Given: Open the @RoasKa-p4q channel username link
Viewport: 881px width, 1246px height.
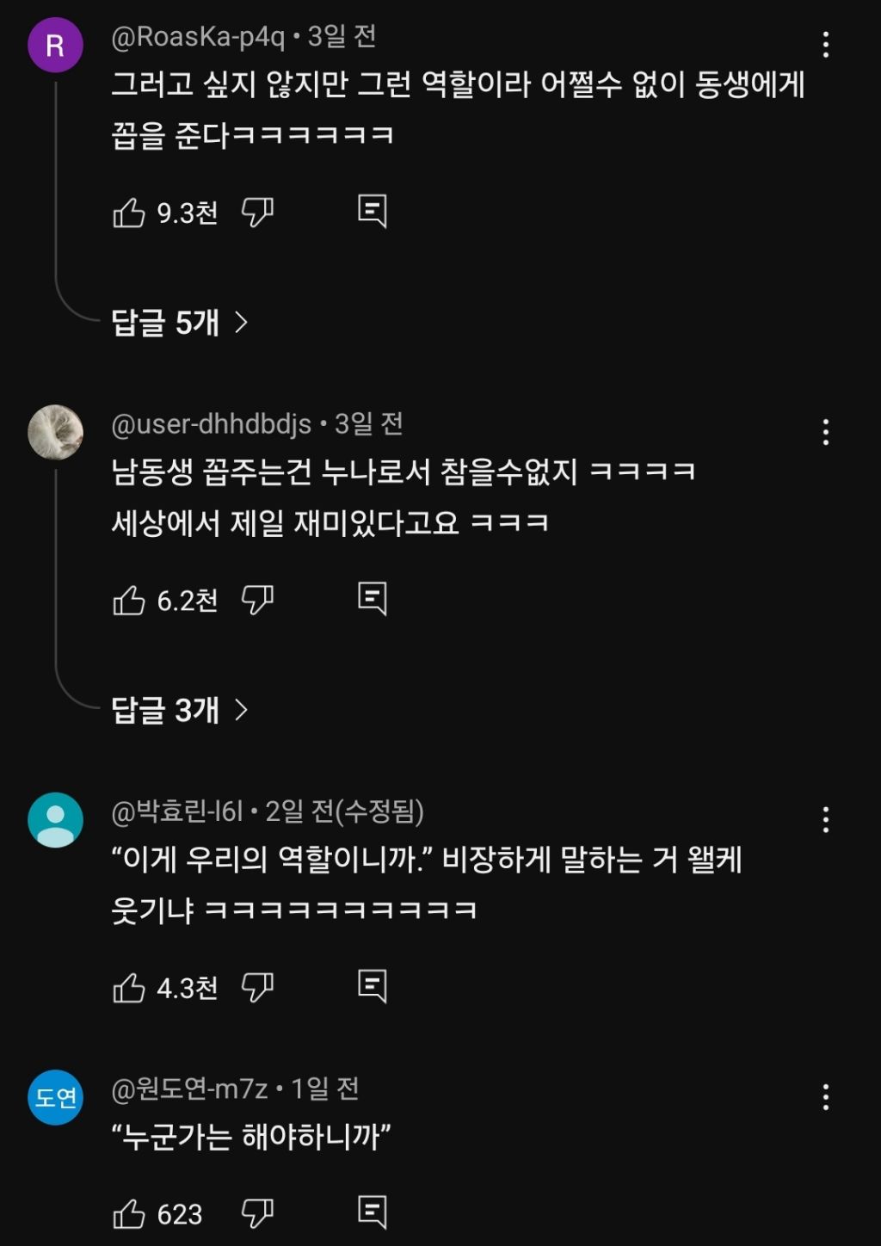Looking at the screenshot, I should (198, 37).
